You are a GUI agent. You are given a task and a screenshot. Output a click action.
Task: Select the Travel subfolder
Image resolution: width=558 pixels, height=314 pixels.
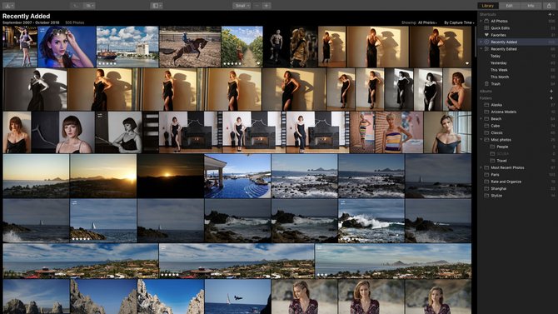(501, 161)
